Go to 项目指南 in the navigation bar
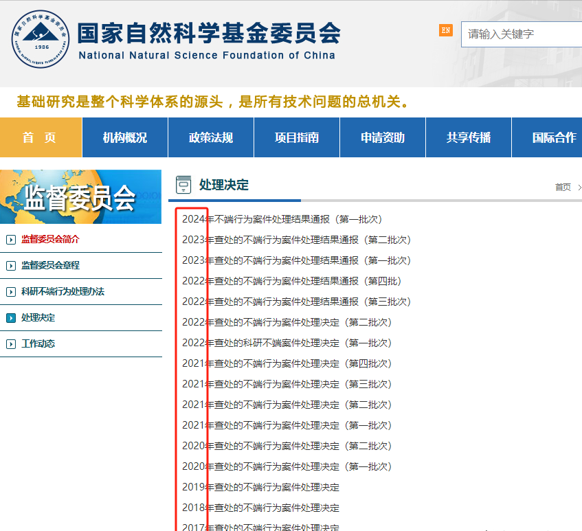The height and width of the screenshot is (531, 582). [297, 137]
